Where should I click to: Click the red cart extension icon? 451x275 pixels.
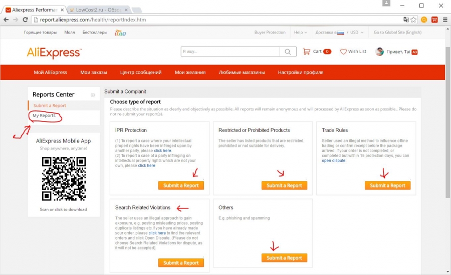tap(434, 19)
